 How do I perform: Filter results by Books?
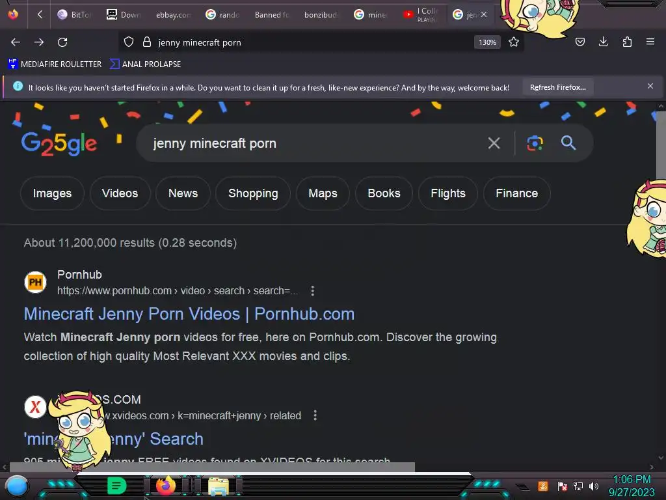coord(384,193)
